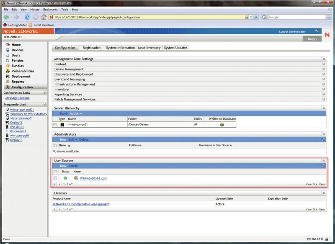Open Discovery 1 in Frequently Used
The width and height of the screenshot is (335, 244).
[x=18, y=131]
